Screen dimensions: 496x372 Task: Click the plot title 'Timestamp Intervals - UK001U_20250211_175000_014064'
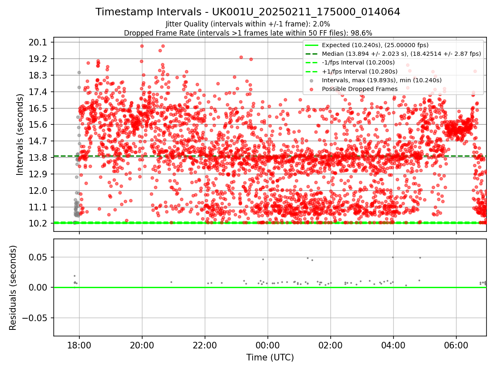pos(248,12)
